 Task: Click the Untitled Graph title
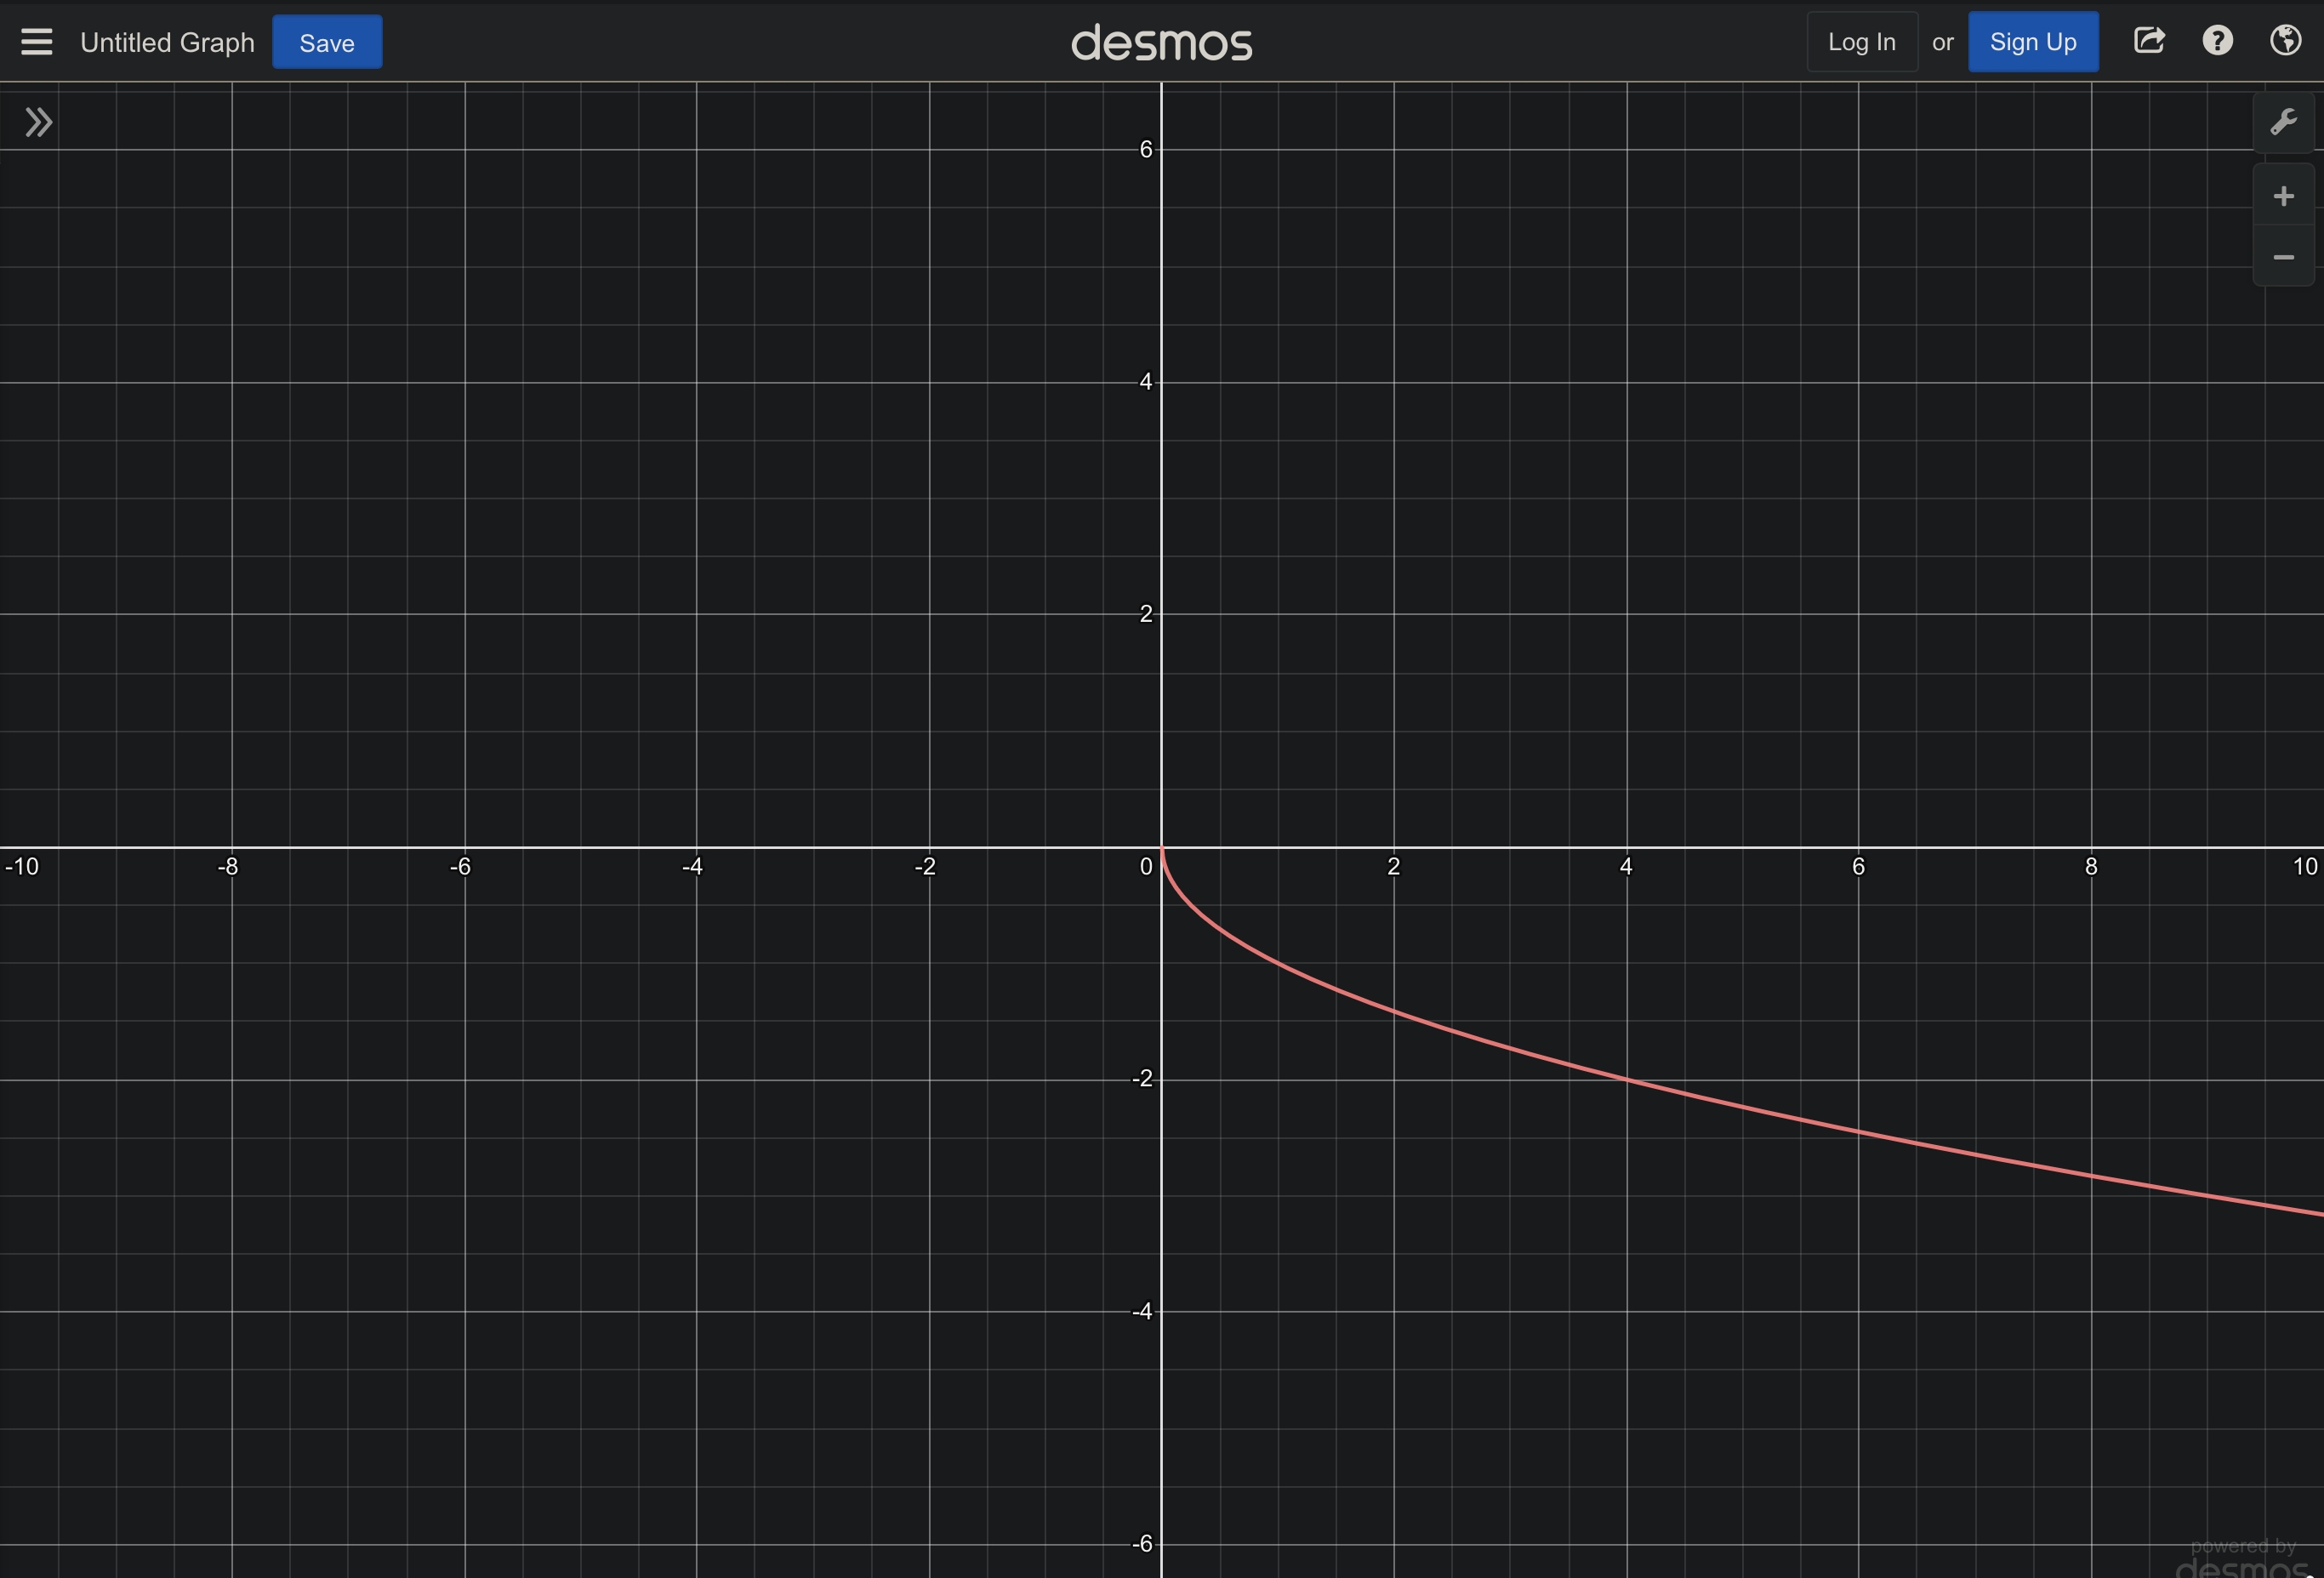[x=167, y=43]
